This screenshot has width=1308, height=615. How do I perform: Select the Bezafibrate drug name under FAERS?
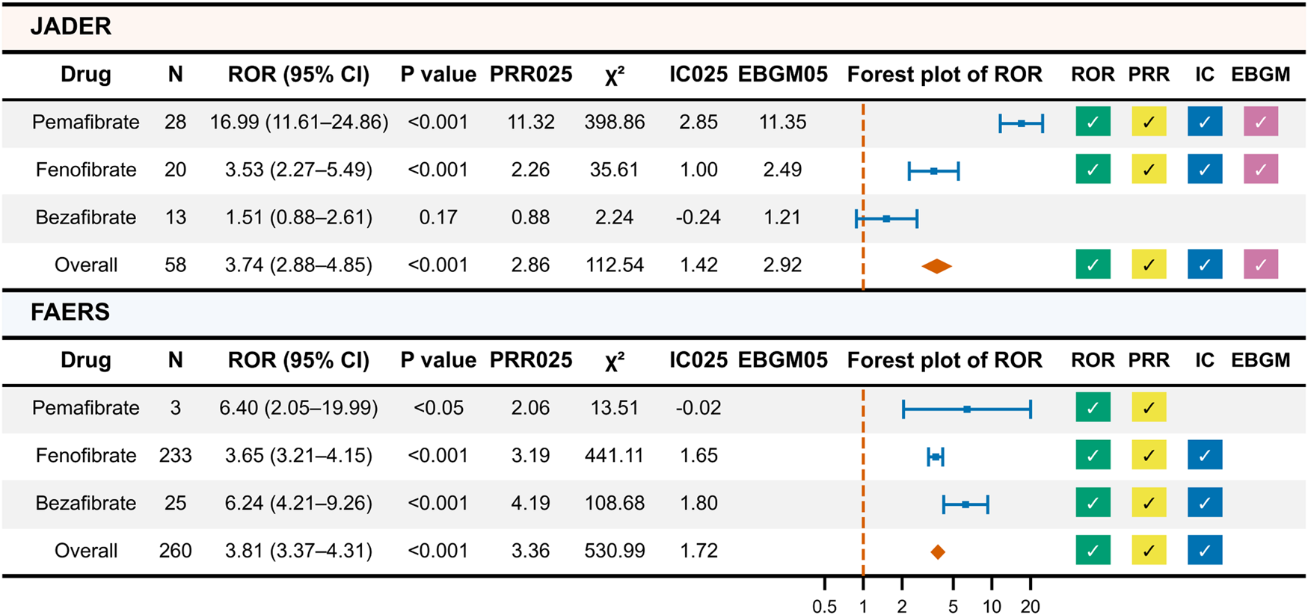(x=86, y=503)
